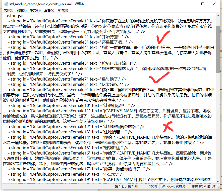Open the 查看(V) menu
Image resolution: width=222 pixels, height=191 pixels.
pos(49,10)
